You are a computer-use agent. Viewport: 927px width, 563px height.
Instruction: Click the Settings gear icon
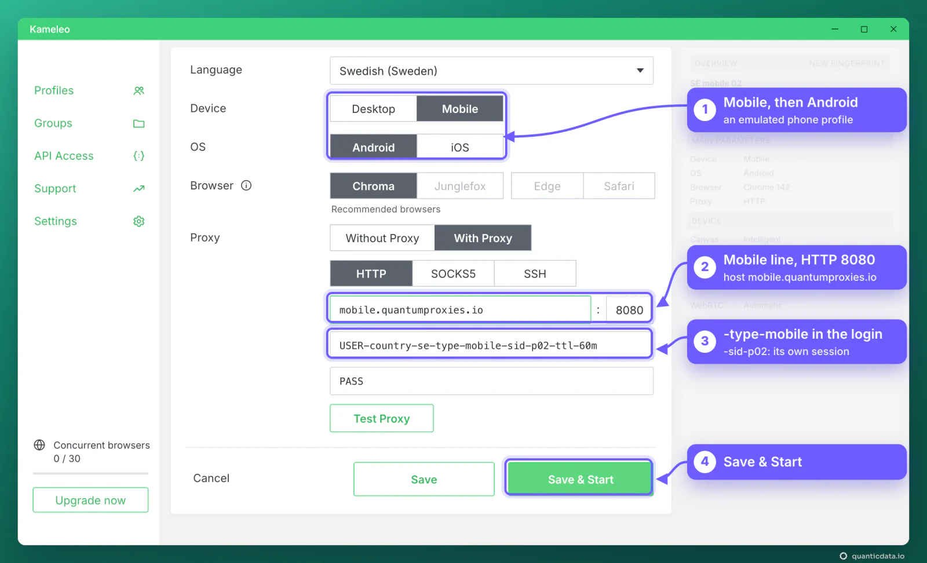pyautogui.click(x=139, y=221)
